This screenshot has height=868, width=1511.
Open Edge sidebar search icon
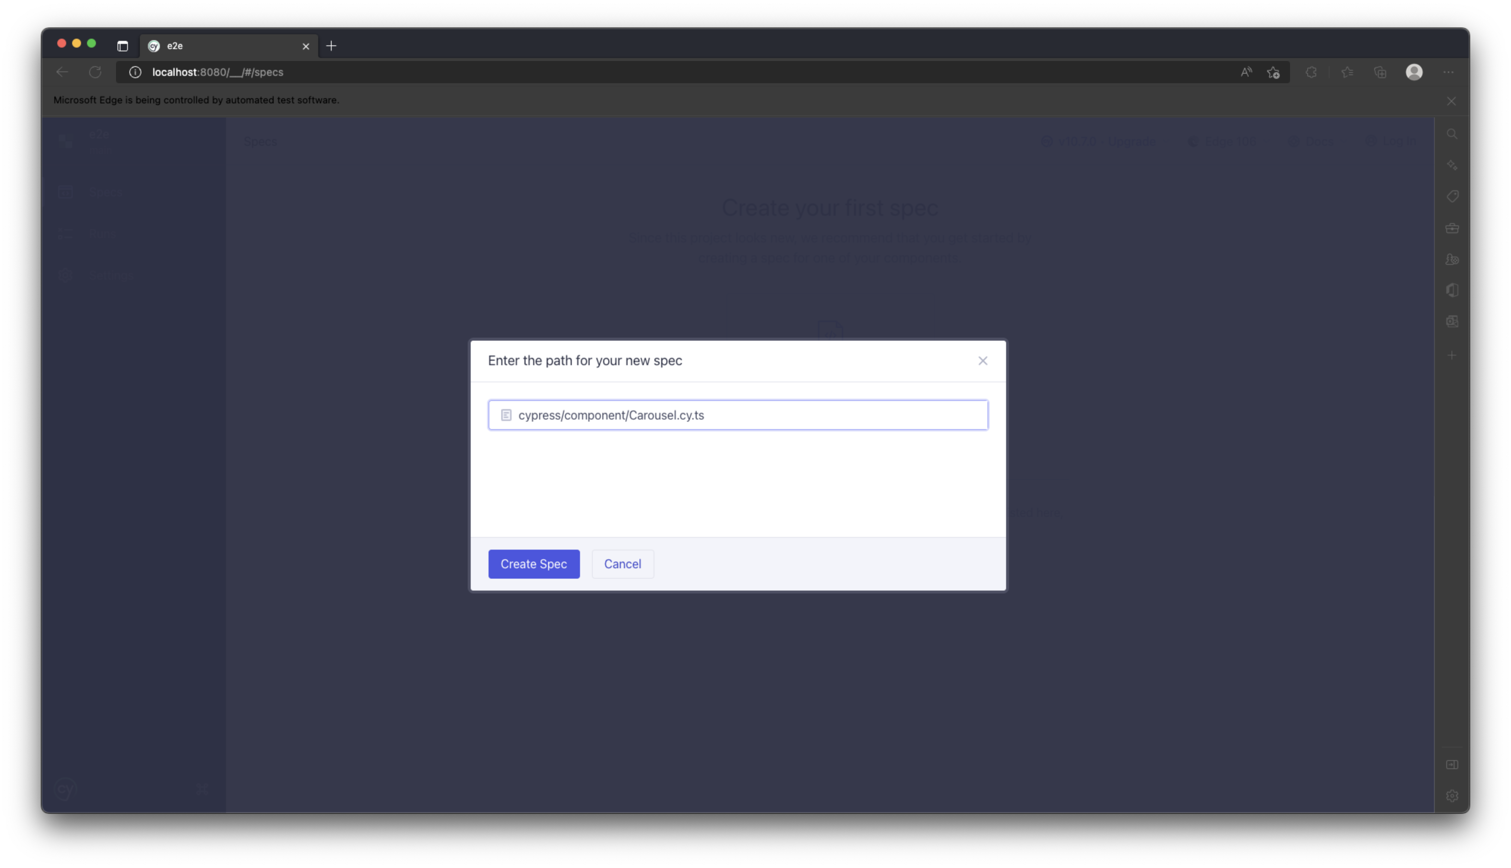(1452, 134)
